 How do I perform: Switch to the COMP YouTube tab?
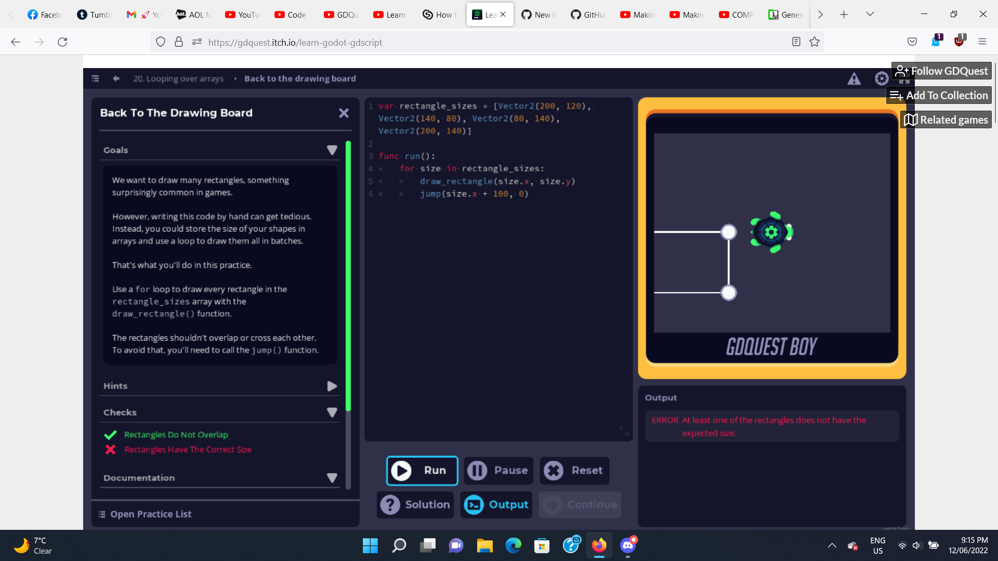(x=736, y=15)
